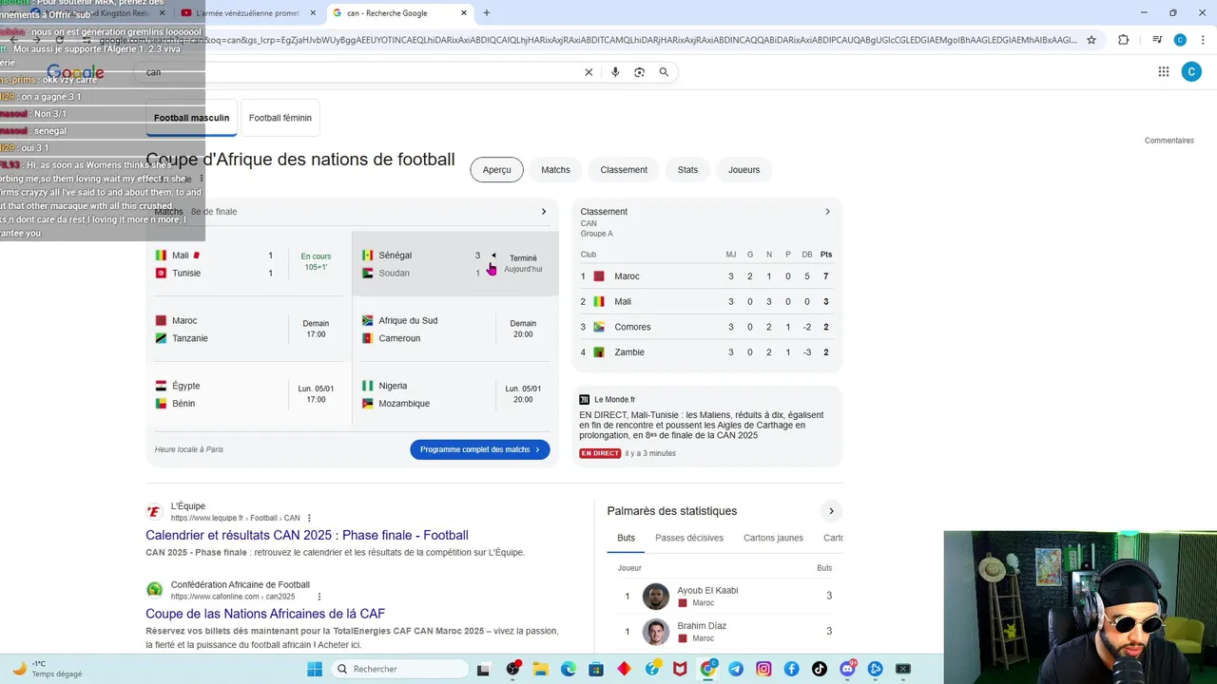Open Chrome three-dot menu
Image resolution: width=1217 pixels, height=684 pixels.
pyautogui.click(x=1203, y=40)
